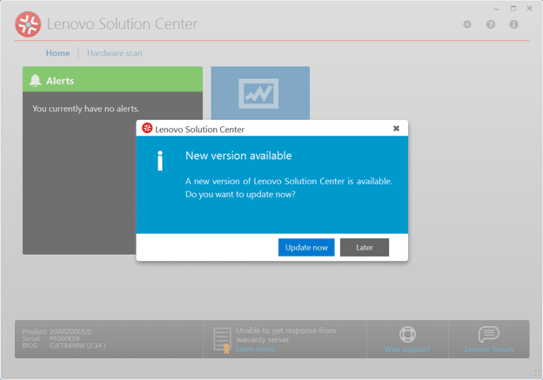Open help via the question mark icon
Screen dimensions: 543x380
click(x=491, y=24)
